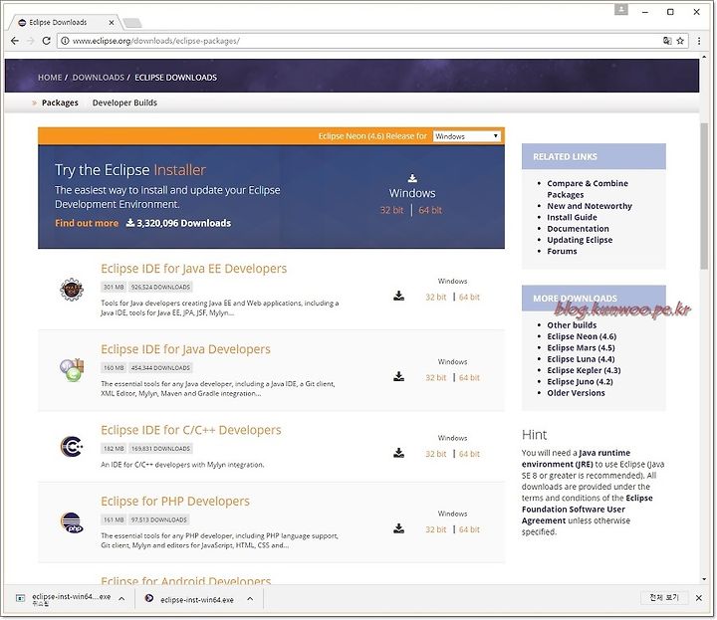
Task: Open Other builds link
Action: pyautogui.click(x=572, y=325)
